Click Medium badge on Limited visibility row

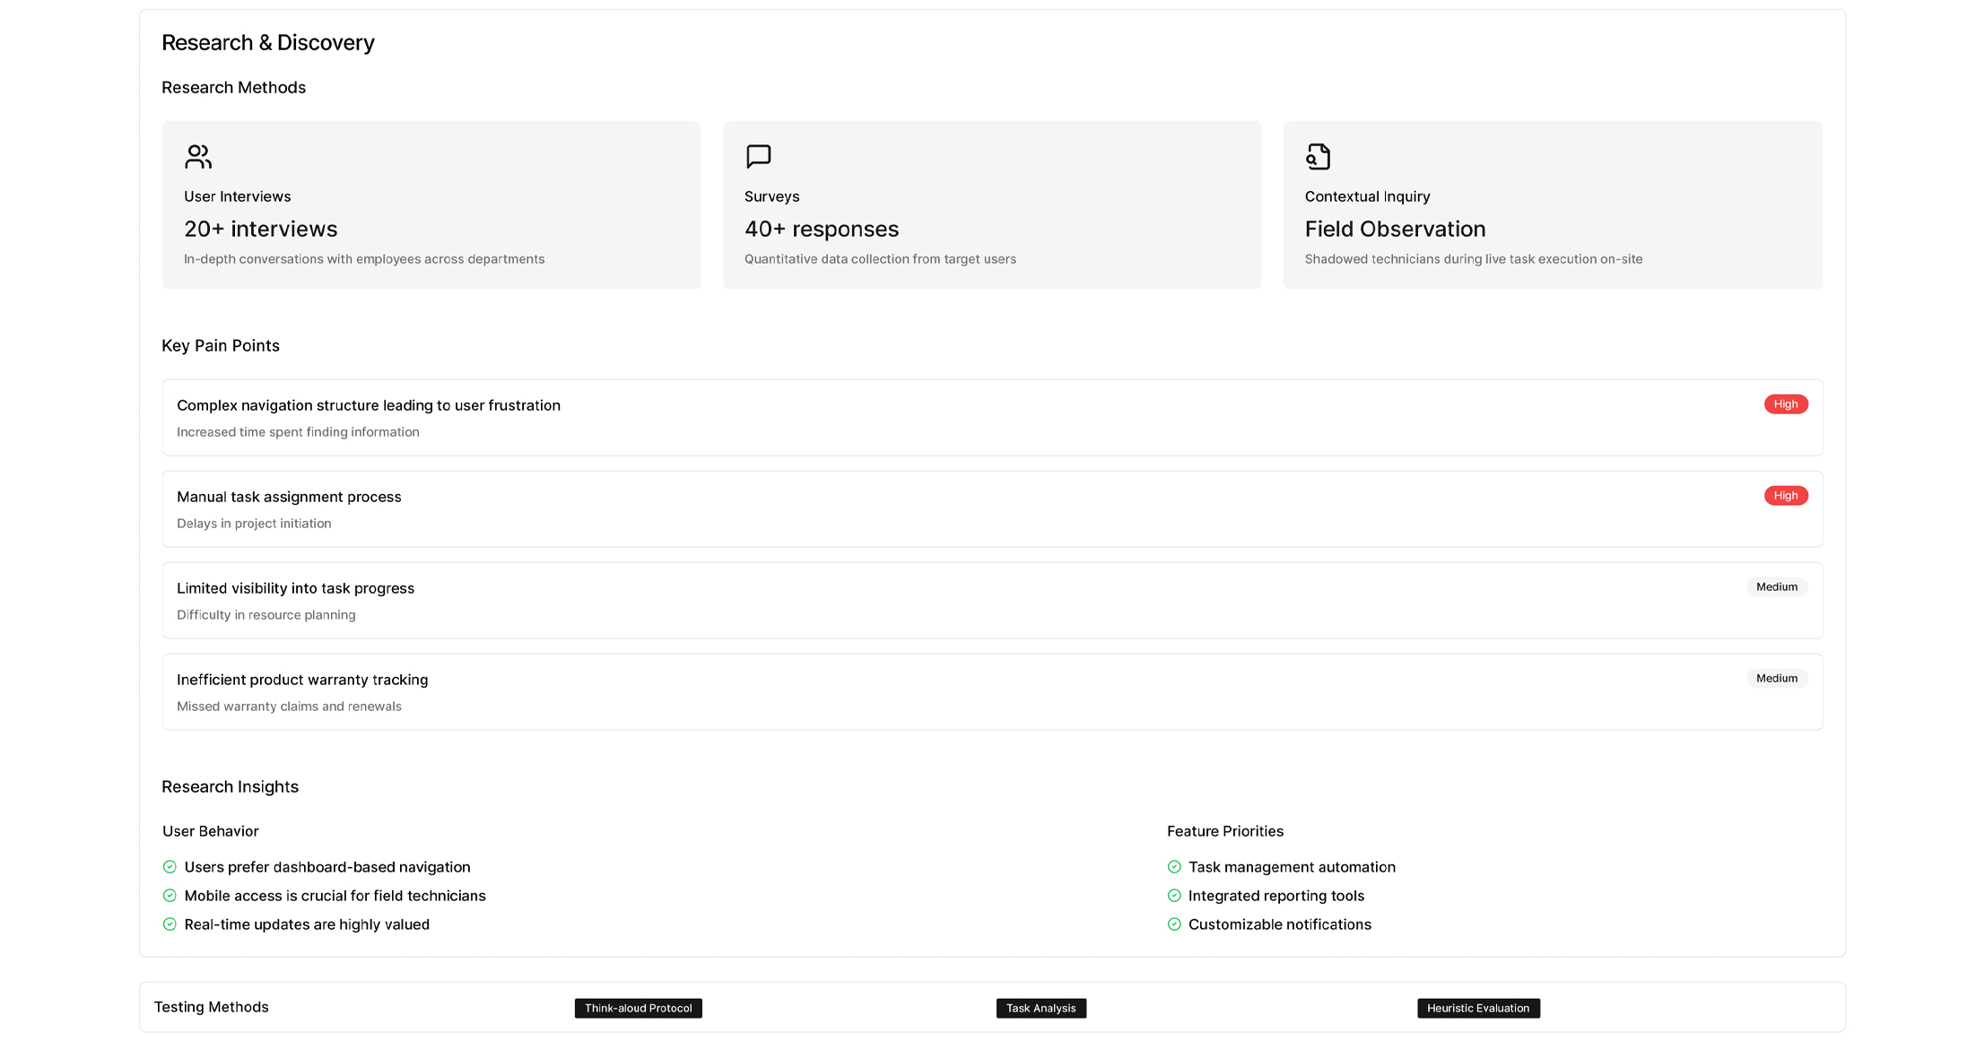(1776, 587)
